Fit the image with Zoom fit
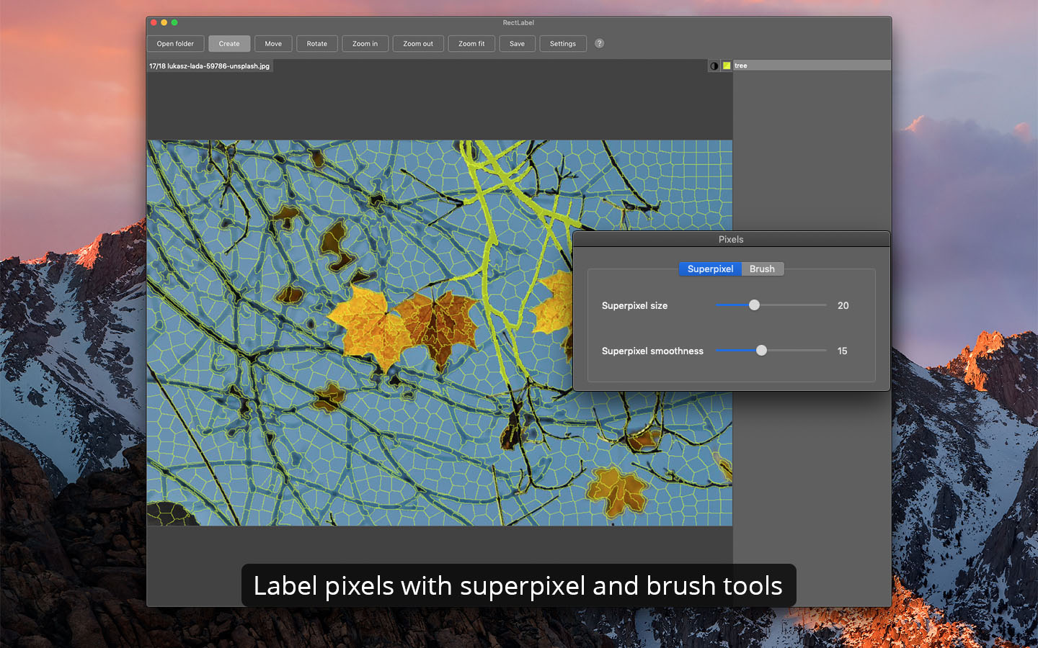The image size is (1038, 648). coord(471,44)
